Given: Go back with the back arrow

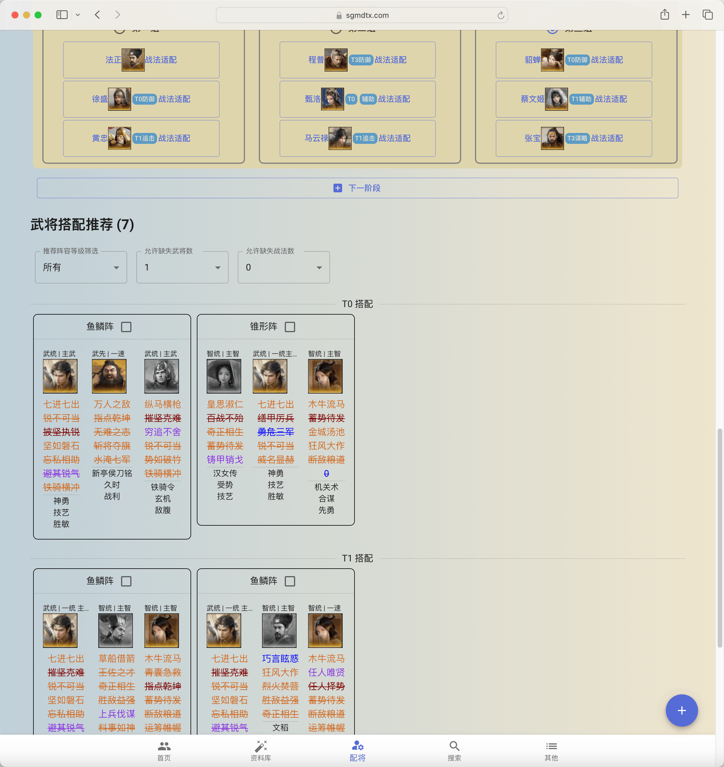Looking at the screenshot, I should coord(97,15).
